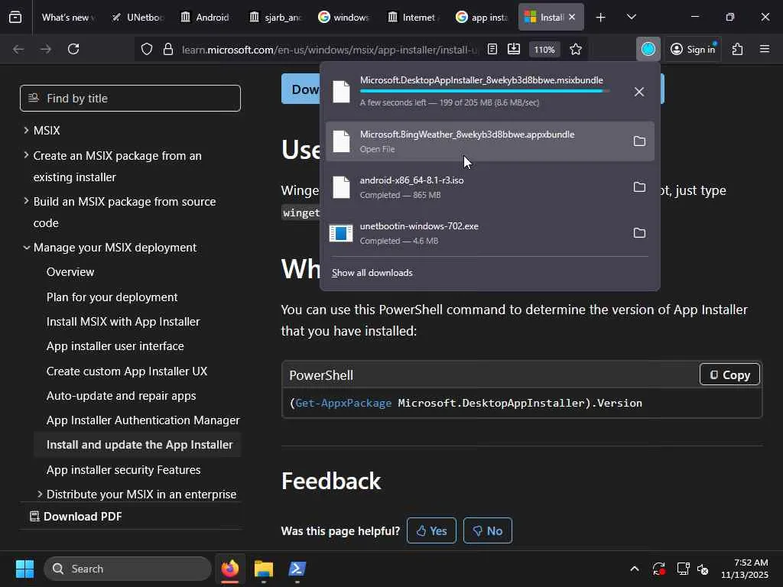Click the taskbar Search box
783x587 pixels.
[x=128, y=569]
